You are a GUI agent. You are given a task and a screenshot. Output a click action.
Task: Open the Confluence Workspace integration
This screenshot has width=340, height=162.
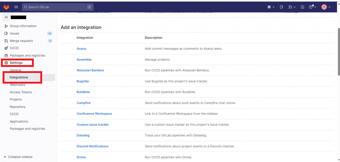(x=94, y=114)
